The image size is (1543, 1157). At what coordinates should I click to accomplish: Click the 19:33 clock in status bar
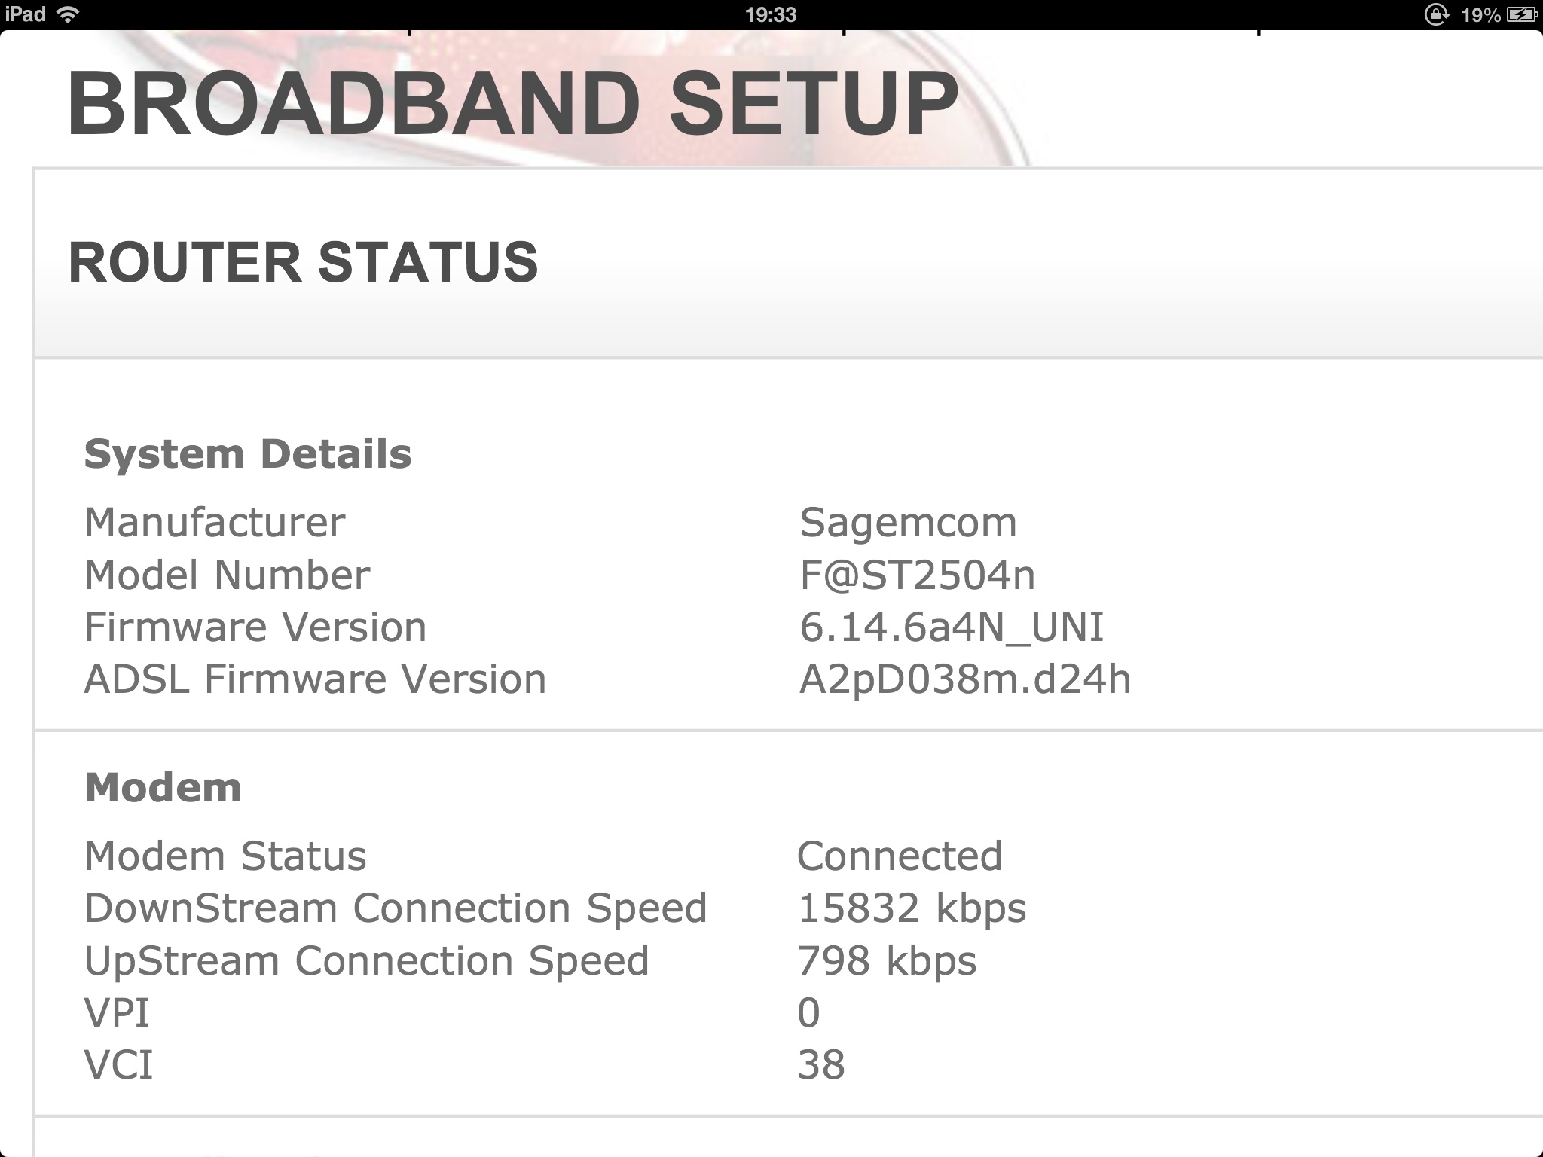pos(770,14)
